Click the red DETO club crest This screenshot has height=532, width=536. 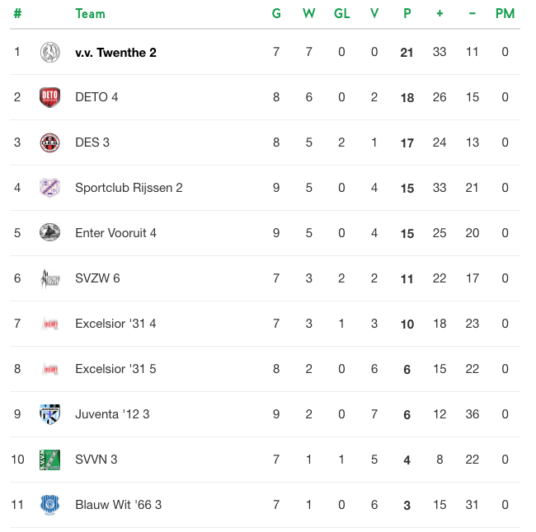pyautogui.click(x=50, y=97)
